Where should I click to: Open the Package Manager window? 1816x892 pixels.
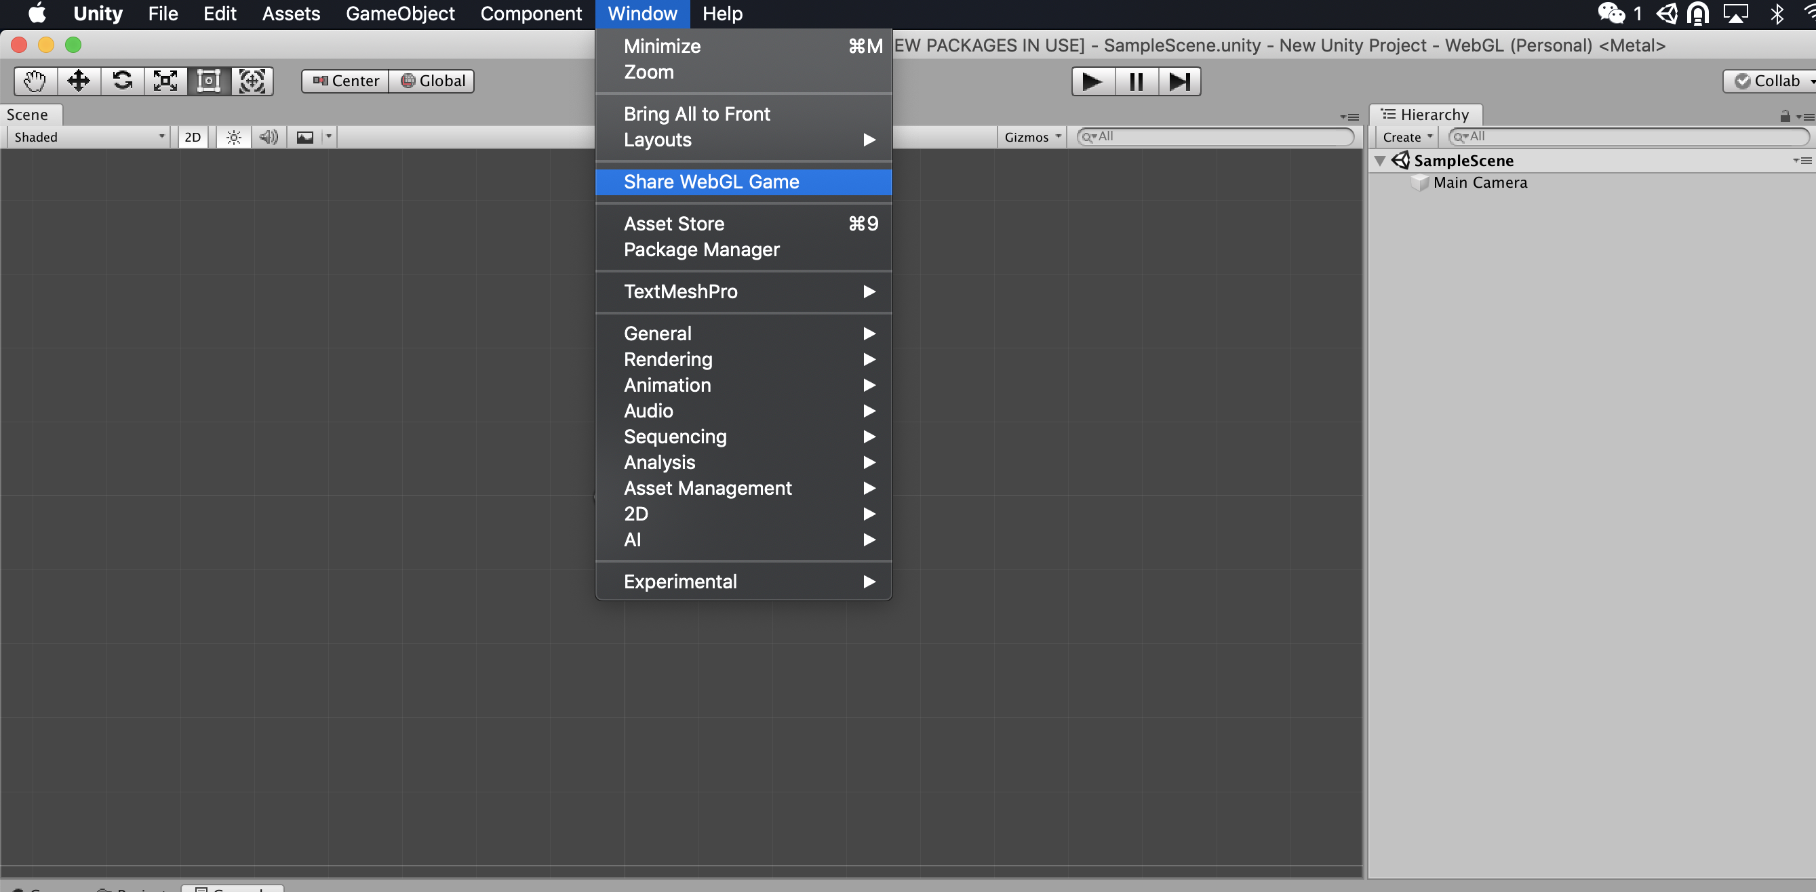tap(700, 250)
